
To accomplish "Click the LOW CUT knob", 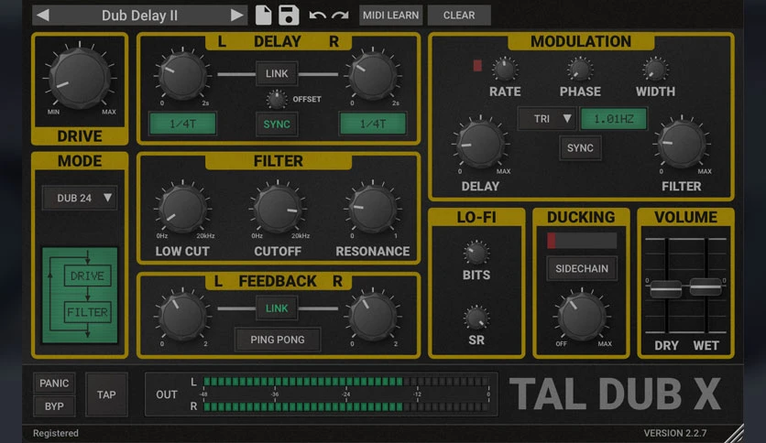I will (x=182, y=209).
